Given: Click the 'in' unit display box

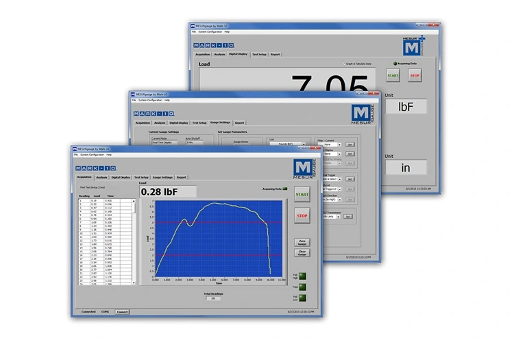Looking at the screenshot, I should pyautogui.click(x=406, y=168).
